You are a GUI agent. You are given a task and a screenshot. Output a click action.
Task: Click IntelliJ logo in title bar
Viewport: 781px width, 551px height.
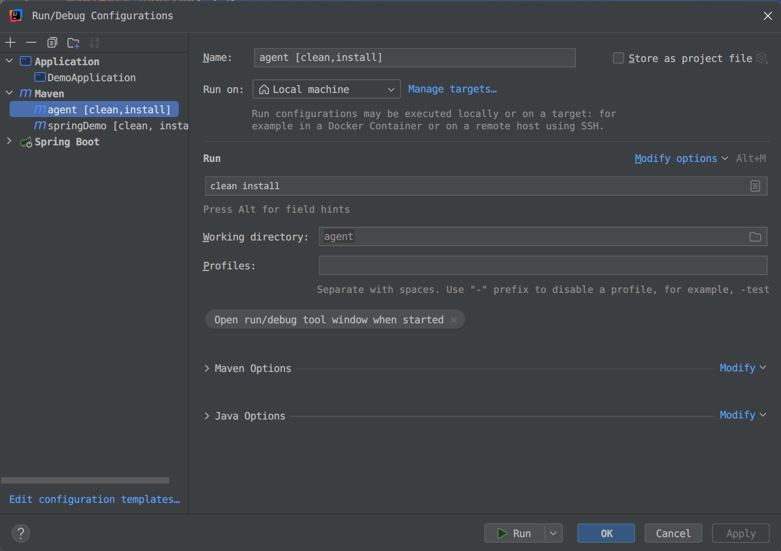click(16, 15)
